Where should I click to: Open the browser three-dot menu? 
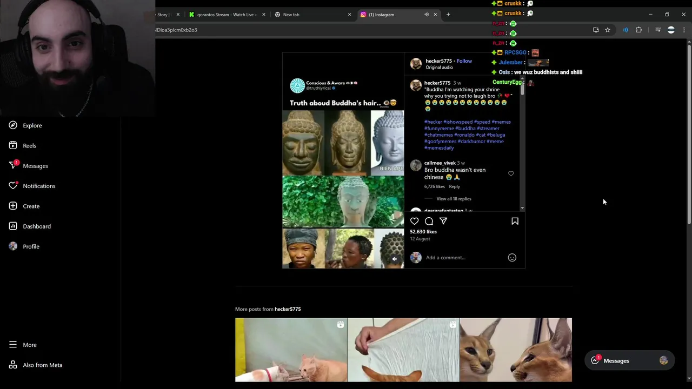[x=684, y=30]
